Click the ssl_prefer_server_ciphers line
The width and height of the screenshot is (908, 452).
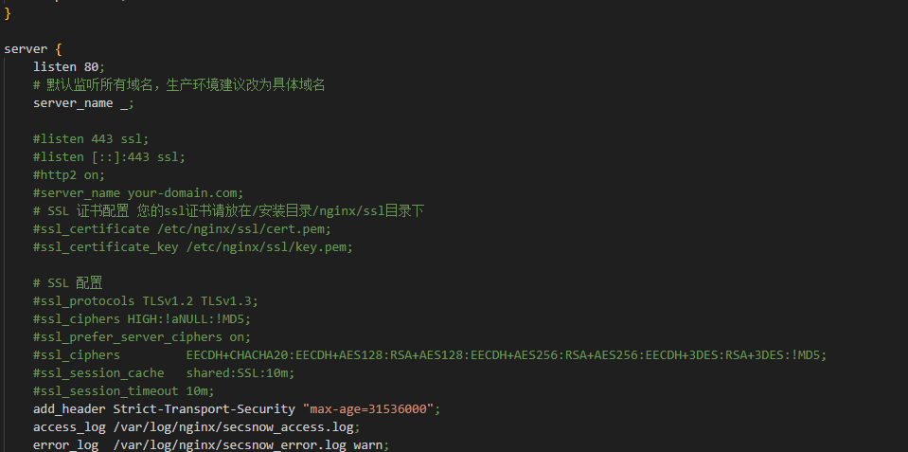click(x=142, y=336)
